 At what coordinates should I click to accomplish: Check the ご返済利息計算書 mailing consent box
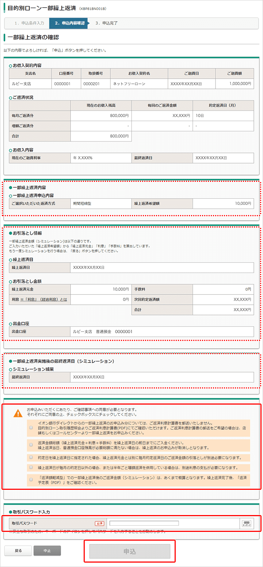click(x=31, y=427)
